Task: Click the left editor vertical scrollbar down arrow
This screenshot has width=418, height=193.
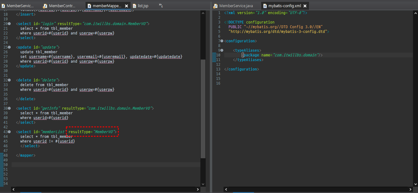Action: tap(203, 184)
